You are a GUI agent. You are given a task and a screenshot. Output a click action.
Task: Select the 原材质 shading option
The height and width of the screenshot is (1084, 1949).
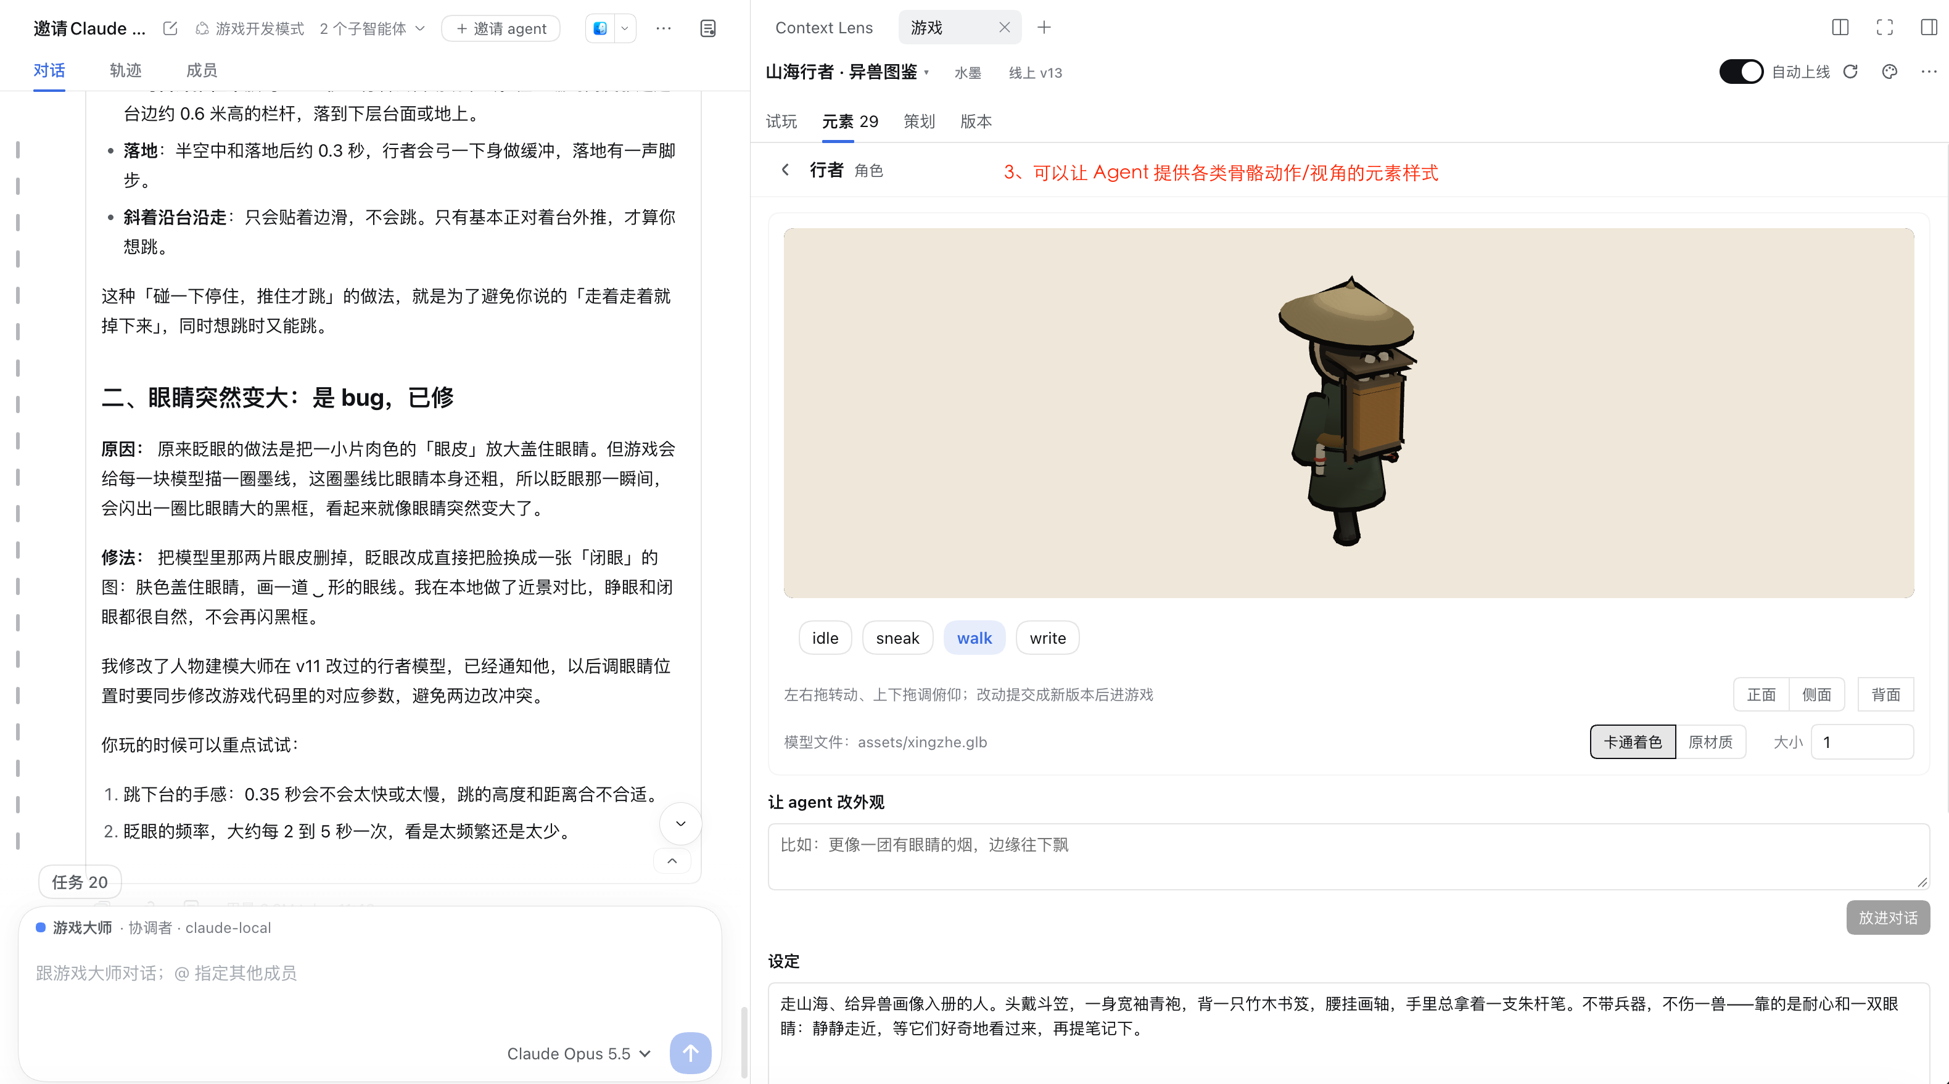click(x=1710, y=741)
